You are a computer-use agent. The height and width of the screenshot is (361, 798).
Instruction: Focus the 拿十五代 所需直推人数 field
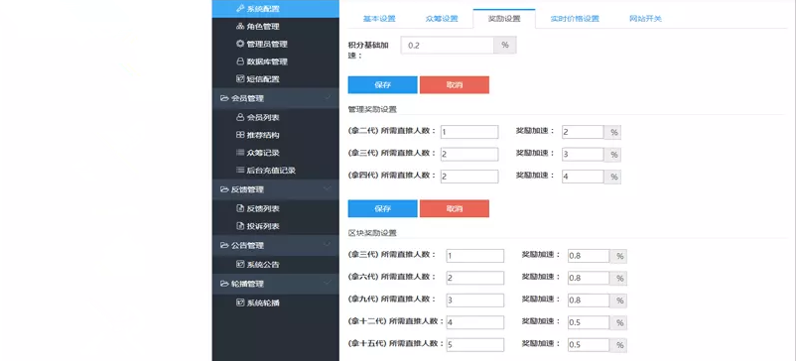(475, 345)
